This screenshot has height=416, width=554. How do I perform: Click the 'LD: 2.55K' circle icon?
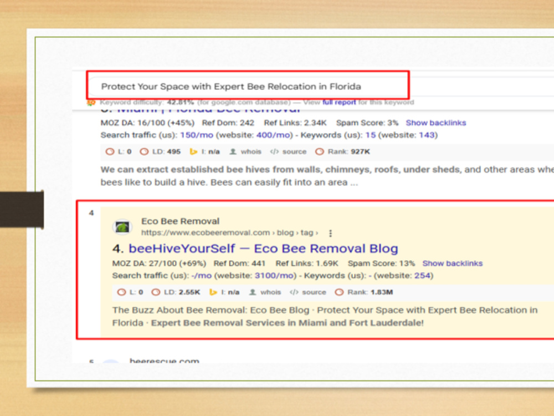pos(156,292)
